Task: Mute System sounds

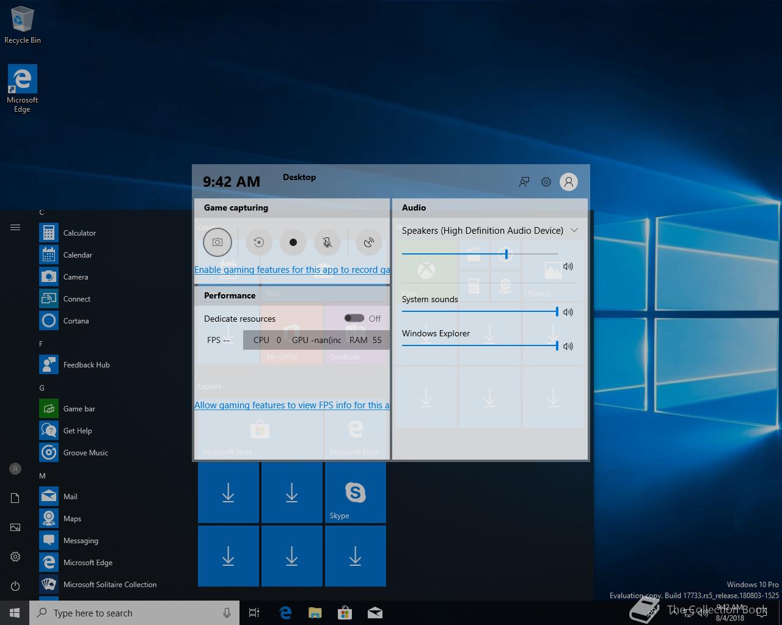Action: point(568,312)
